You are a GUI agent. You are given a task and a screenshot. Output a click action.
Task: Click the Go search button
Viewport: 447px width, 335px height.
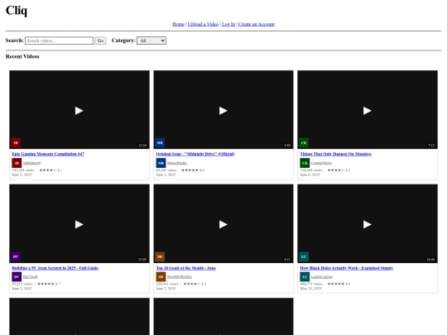[100, 41]
